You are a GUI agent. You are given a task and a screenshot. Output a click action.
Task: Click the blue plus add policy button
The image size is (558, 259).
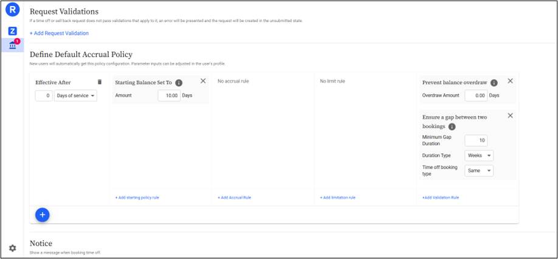43,214
